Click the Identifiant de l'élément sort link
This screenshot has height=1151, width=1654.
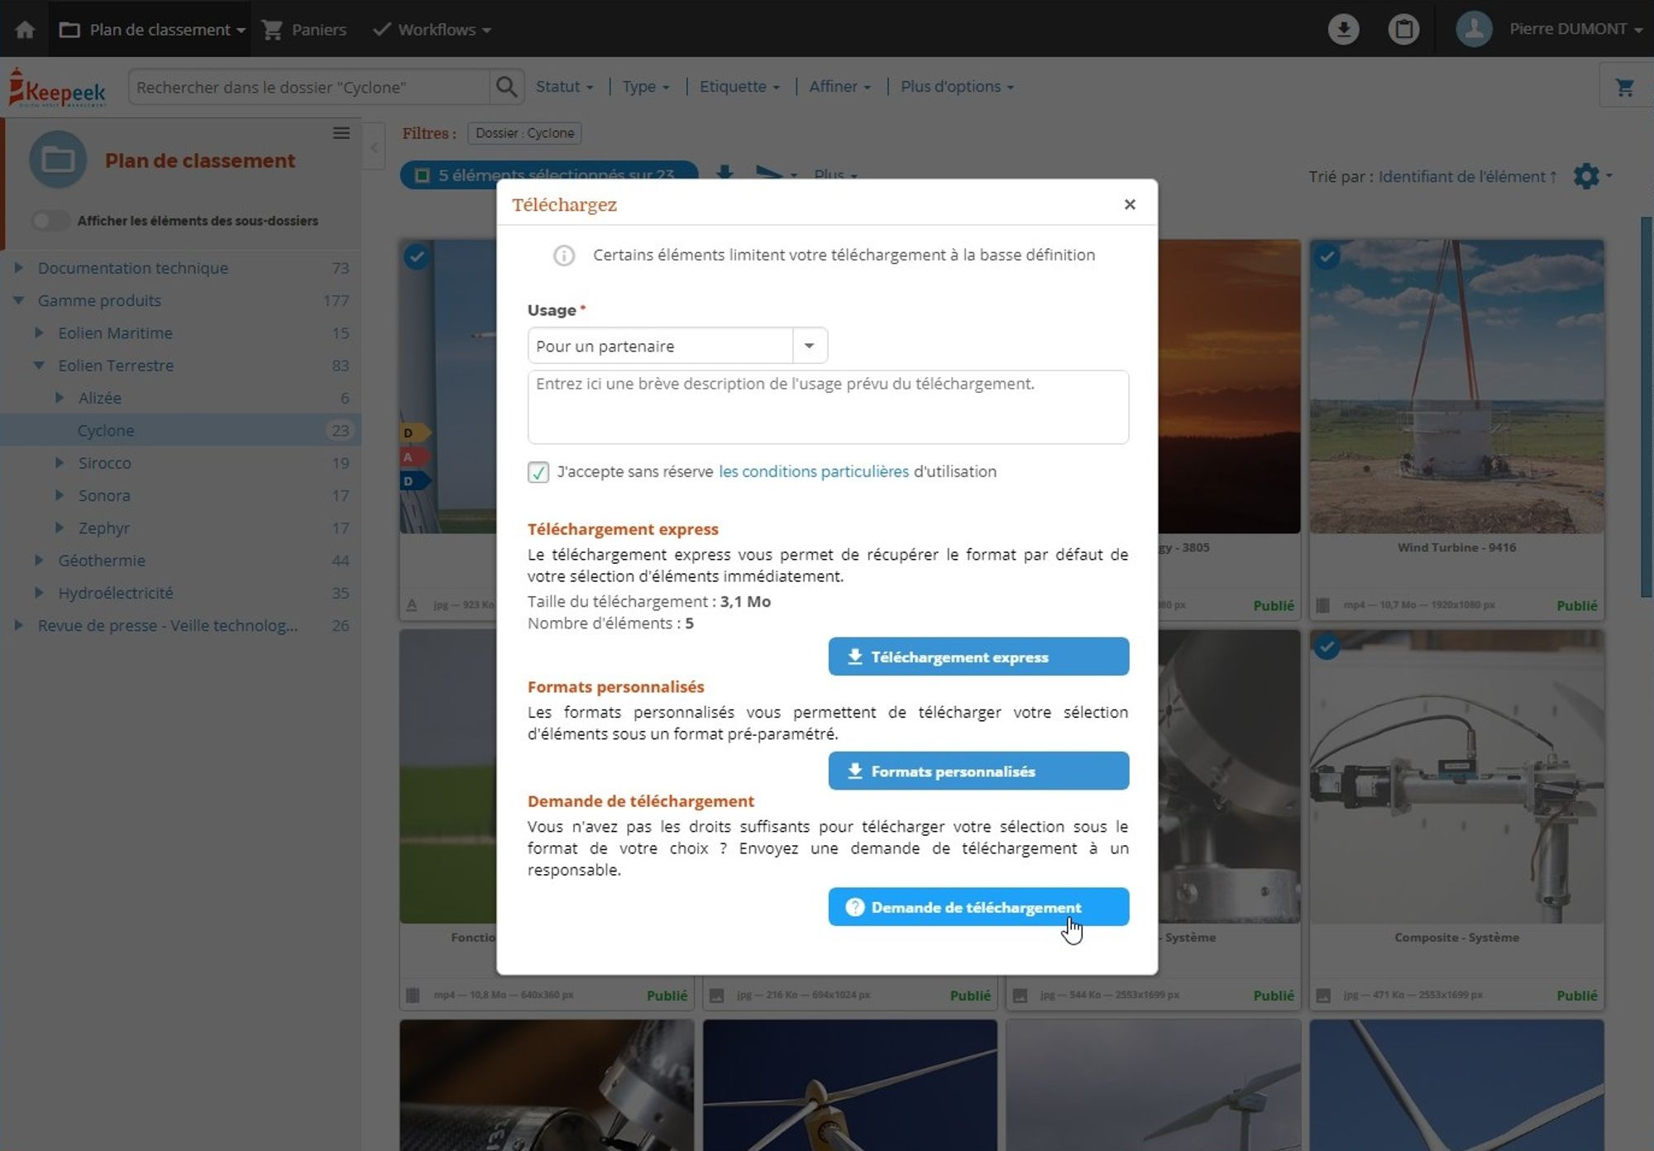coord(1461,176)
